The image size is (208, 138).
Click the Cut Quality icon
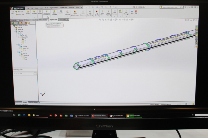coord(97,13)
